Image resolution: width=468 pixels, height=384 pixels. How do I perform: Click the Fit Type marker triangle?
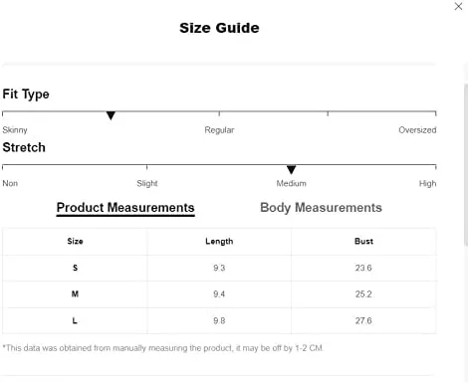coord(111,115)
